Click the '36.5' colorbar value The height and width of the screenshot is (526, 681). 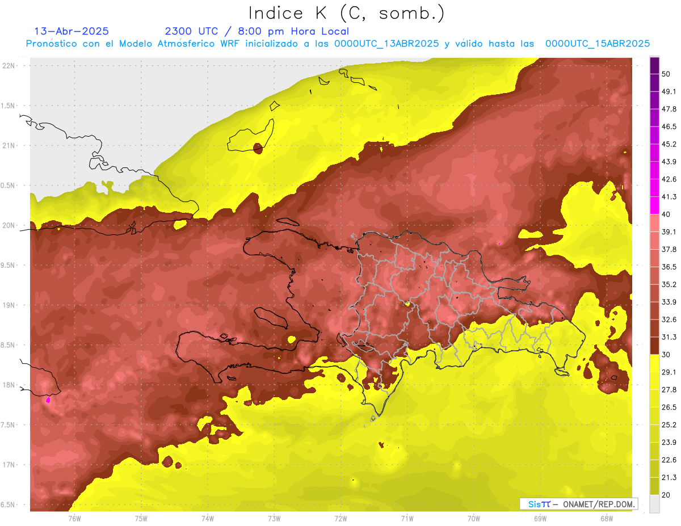669,267
